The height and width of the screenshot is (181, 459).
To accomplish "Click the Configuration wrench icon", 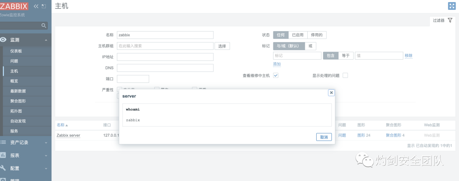I will (x=3, y=168).
